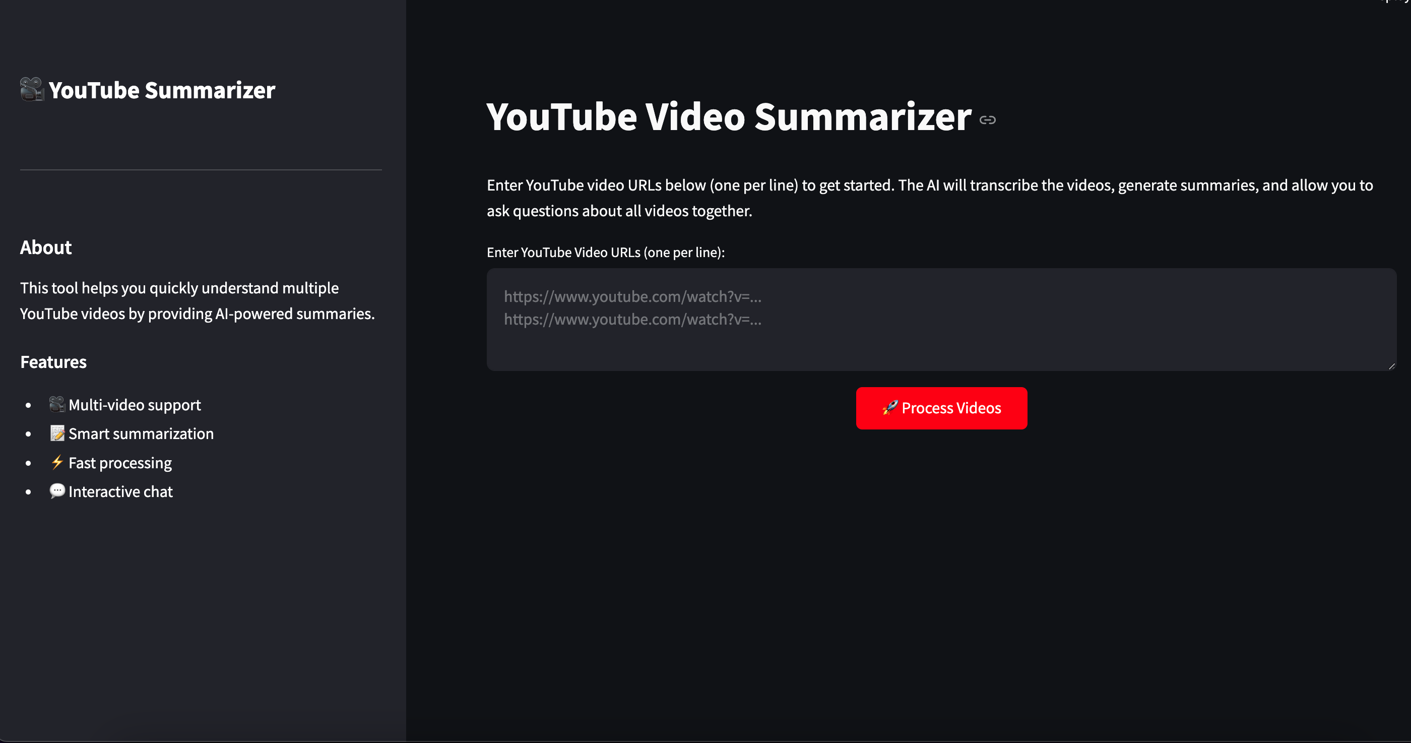Click the "Features" heading in sidebar
This screenshot has height=743, width=1411.
coord(54,362)
